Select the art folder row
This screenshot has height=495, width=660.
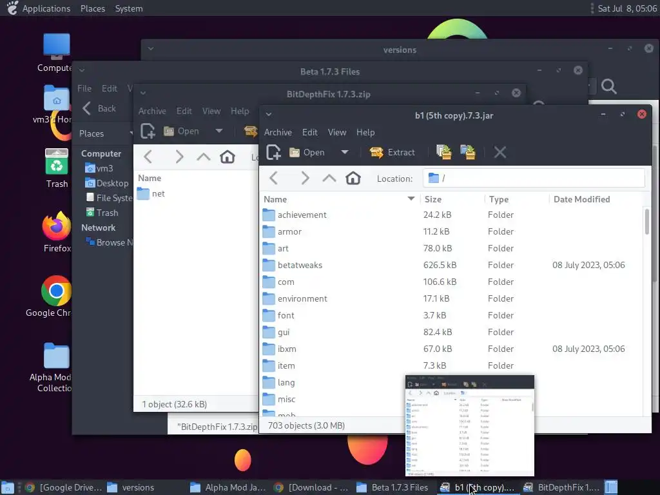pos(451,248)
